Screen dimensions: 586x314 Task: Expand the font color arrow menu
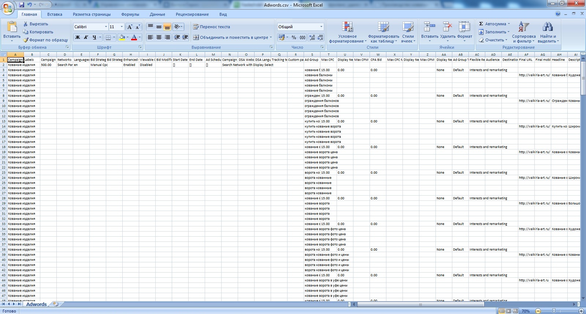(x=140, y=37)
